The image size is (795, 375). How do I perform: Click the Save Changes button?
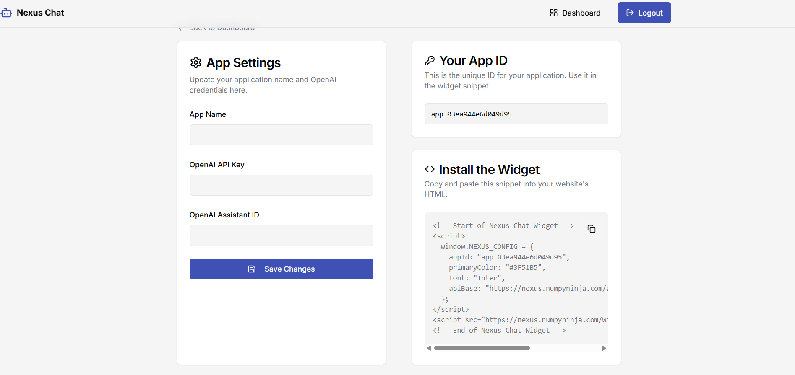[x=282, y=269]
